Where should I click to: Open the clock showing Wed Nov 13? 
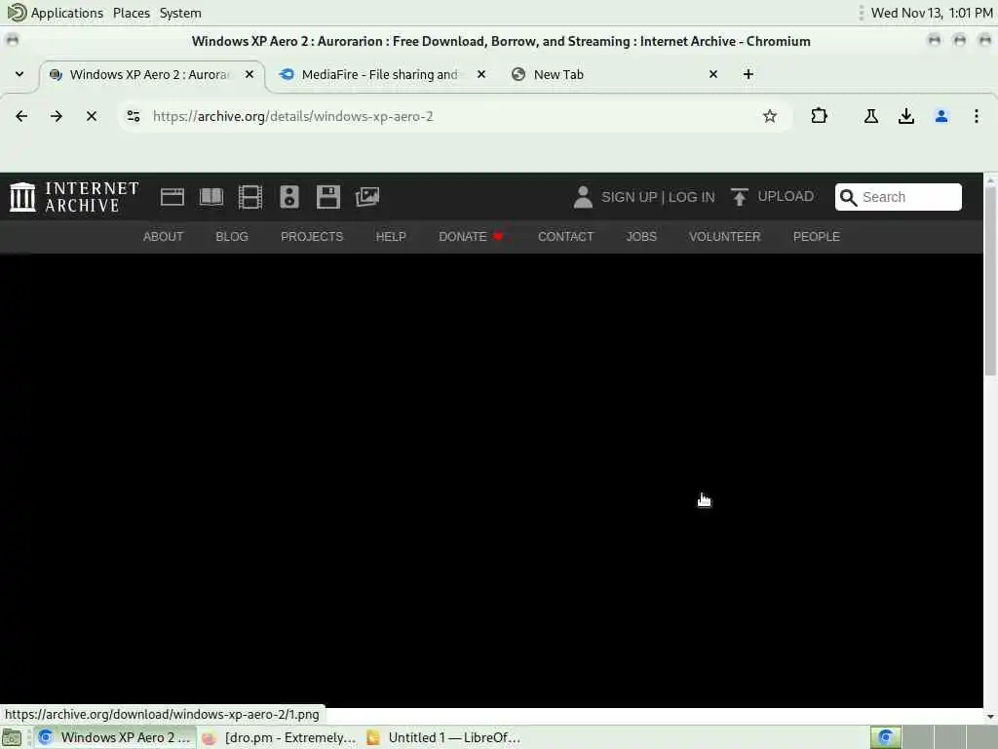click(x=931, y=13)
